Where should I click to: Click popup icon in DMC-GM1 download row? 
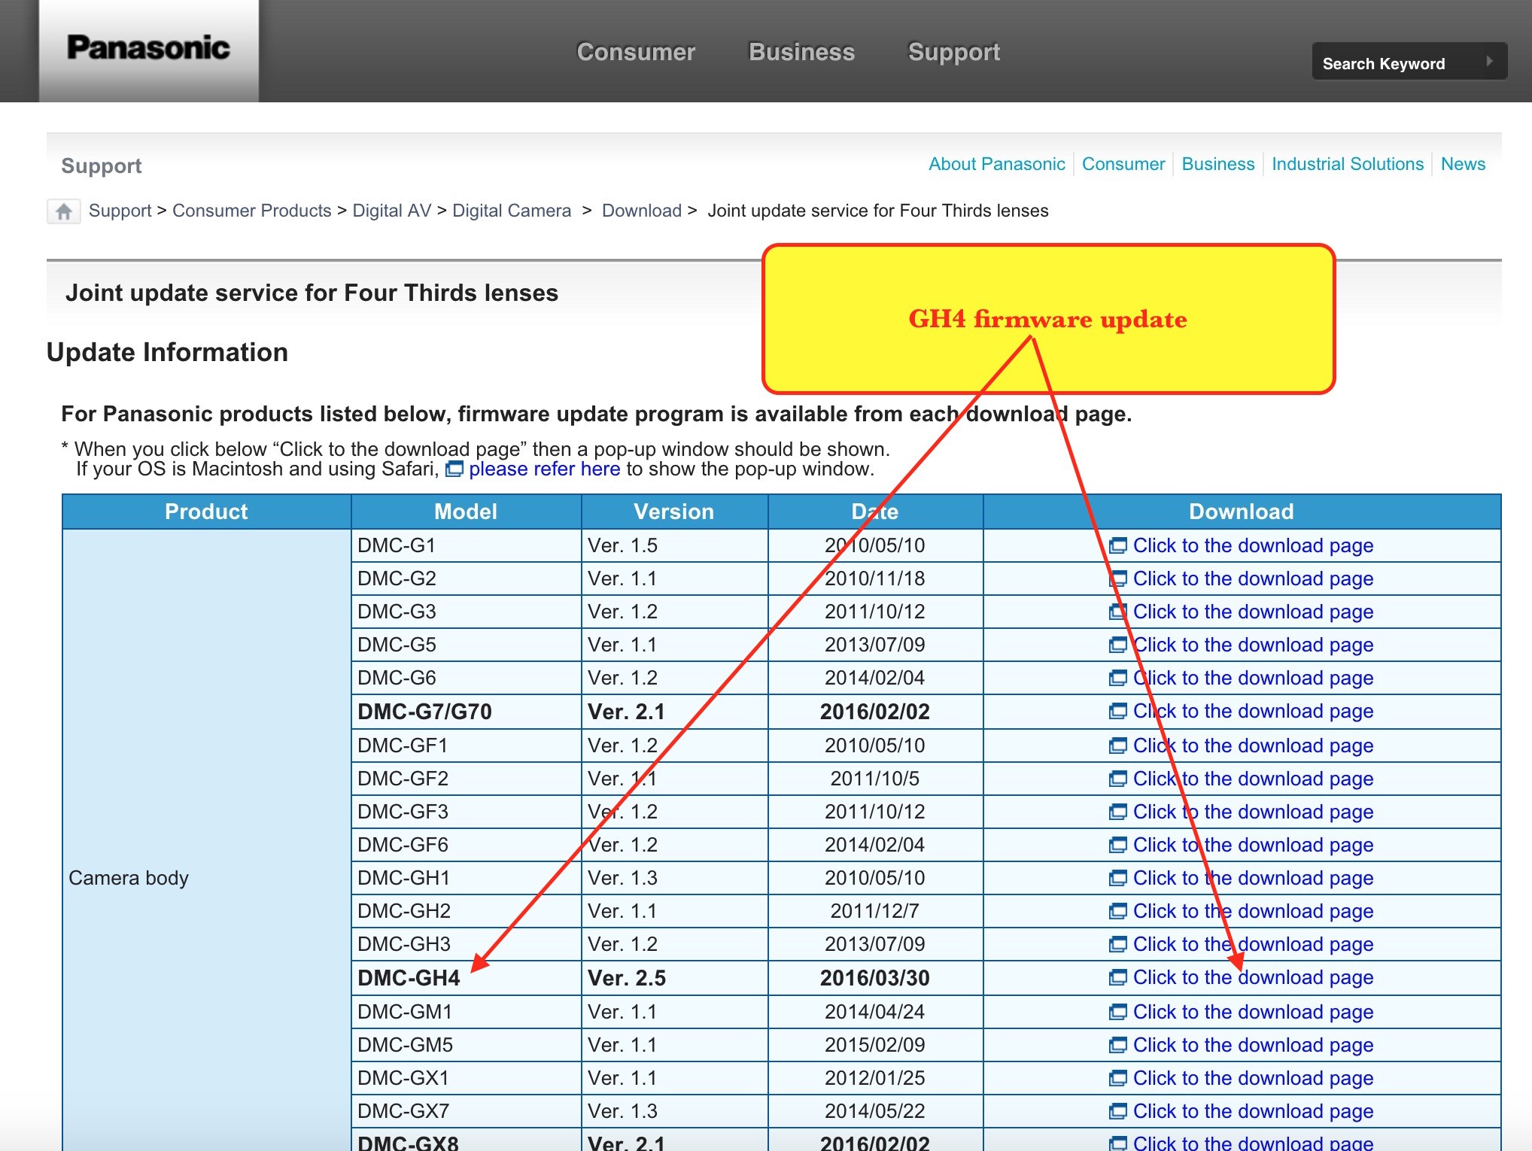point(1118,1013)
